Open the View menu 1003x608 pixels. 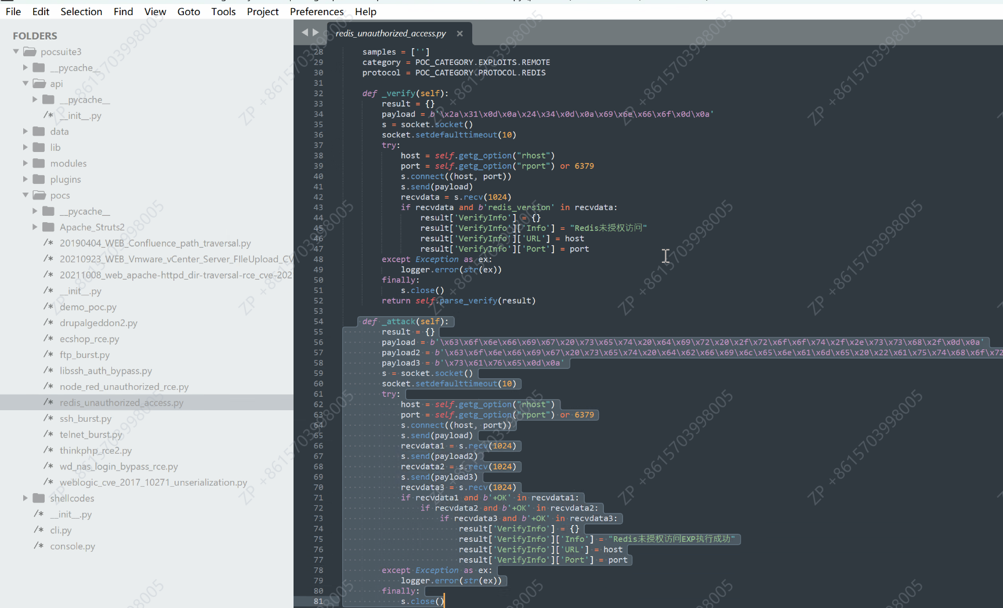[155, 12]
